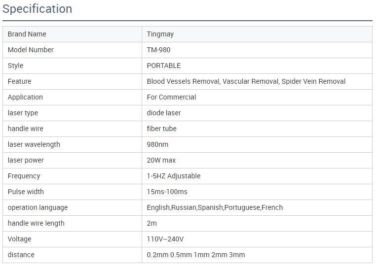Click the 2m handle wire length value
Image resolution: width=377 pixels, height=268 pixels.
tap(152, 223)
